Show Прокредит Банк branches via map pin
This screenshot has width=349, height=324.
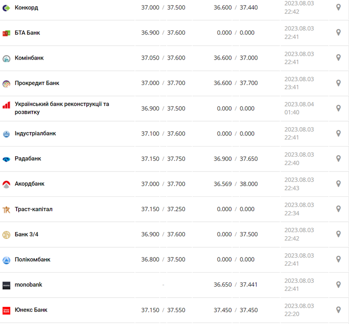point(338,83)
